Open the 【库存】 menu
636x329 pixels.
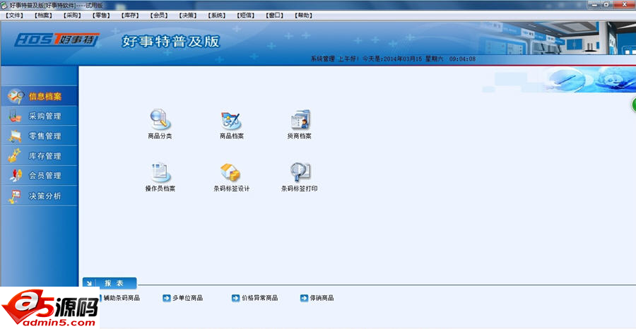click(130, 16)
